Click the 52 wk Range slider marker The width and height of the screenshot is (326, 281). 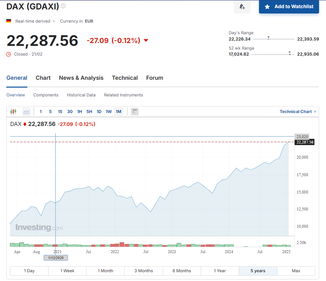[x=290, y=53]
